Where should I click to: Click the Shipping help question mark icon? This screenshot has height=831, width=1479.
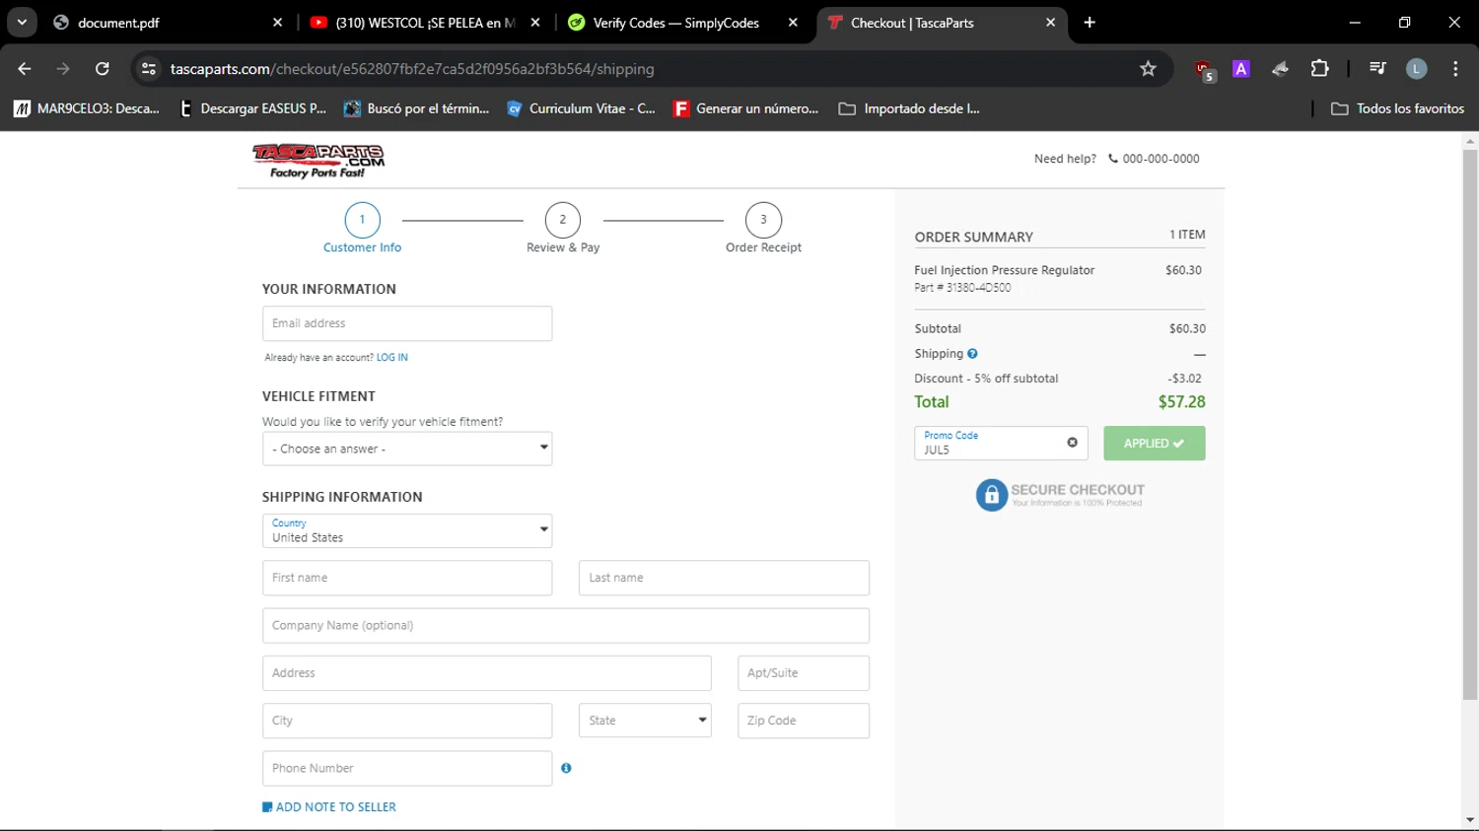point(972,354)
